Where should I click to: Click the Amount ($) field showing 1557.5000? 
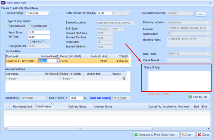33,98
